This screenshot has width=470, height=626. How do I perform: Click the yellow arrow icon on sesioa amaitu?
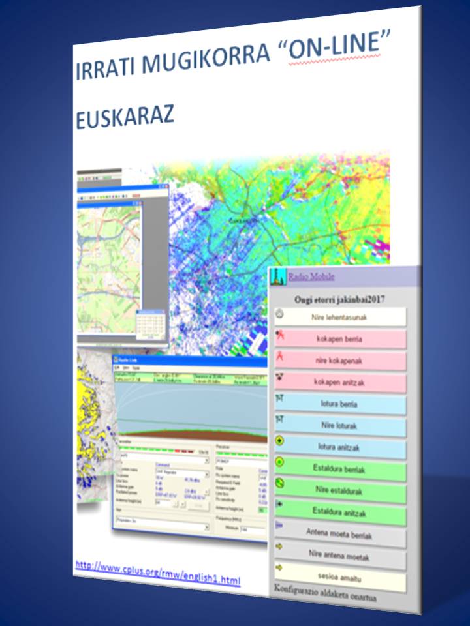pos(280,569)
